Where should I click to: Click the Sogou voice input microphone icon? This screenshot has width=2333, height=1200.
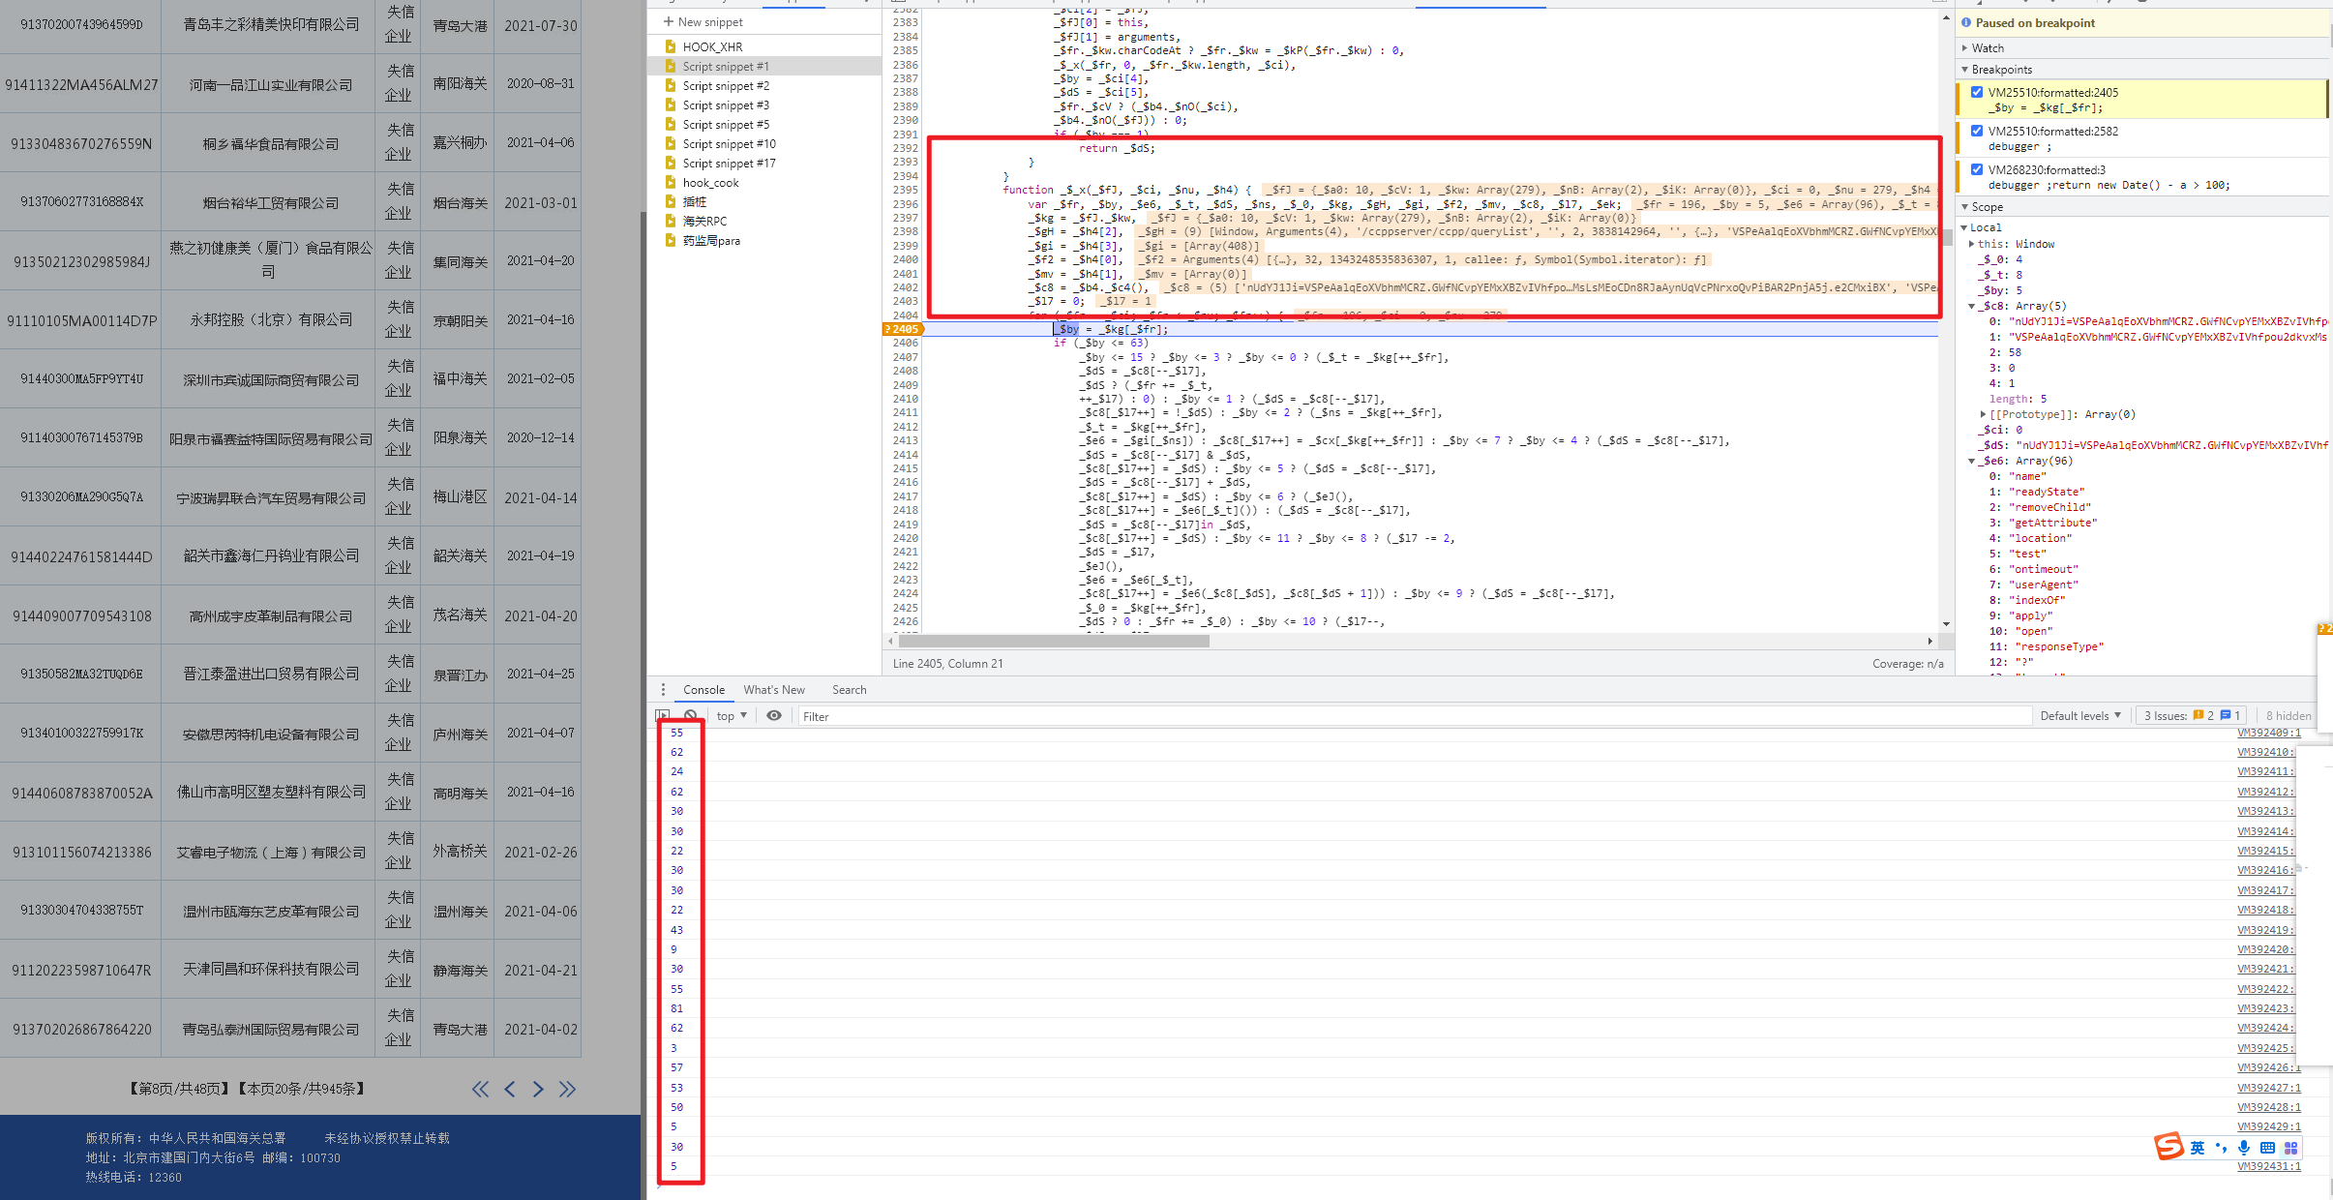(x=2244, y=1148)
